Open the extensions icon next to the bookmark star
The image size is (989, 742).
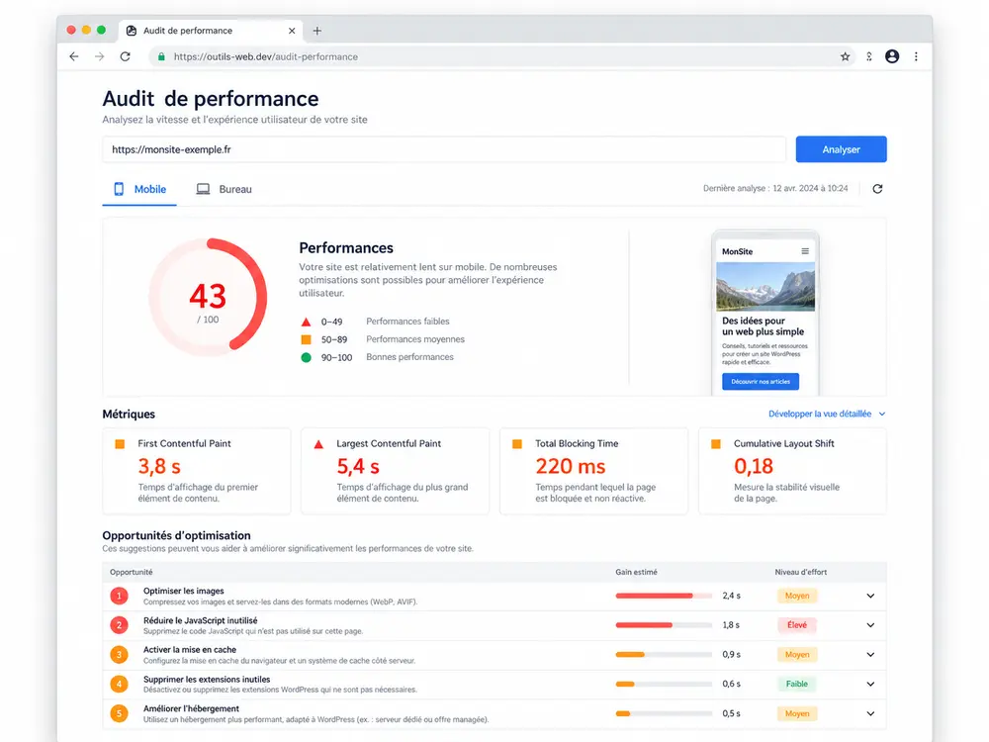pos(869,56)
